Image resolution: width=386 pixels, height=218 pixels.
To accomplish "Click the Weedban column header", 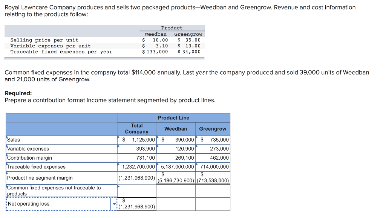I will tap(176, 129).
